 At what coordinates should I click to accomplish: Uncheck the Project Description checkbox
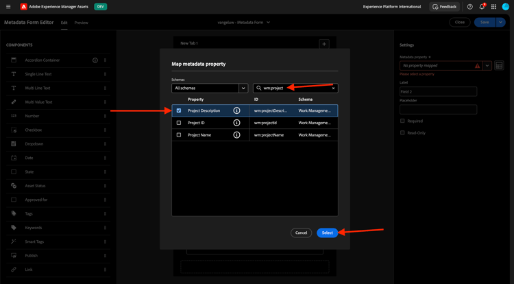tap(179, 110)
